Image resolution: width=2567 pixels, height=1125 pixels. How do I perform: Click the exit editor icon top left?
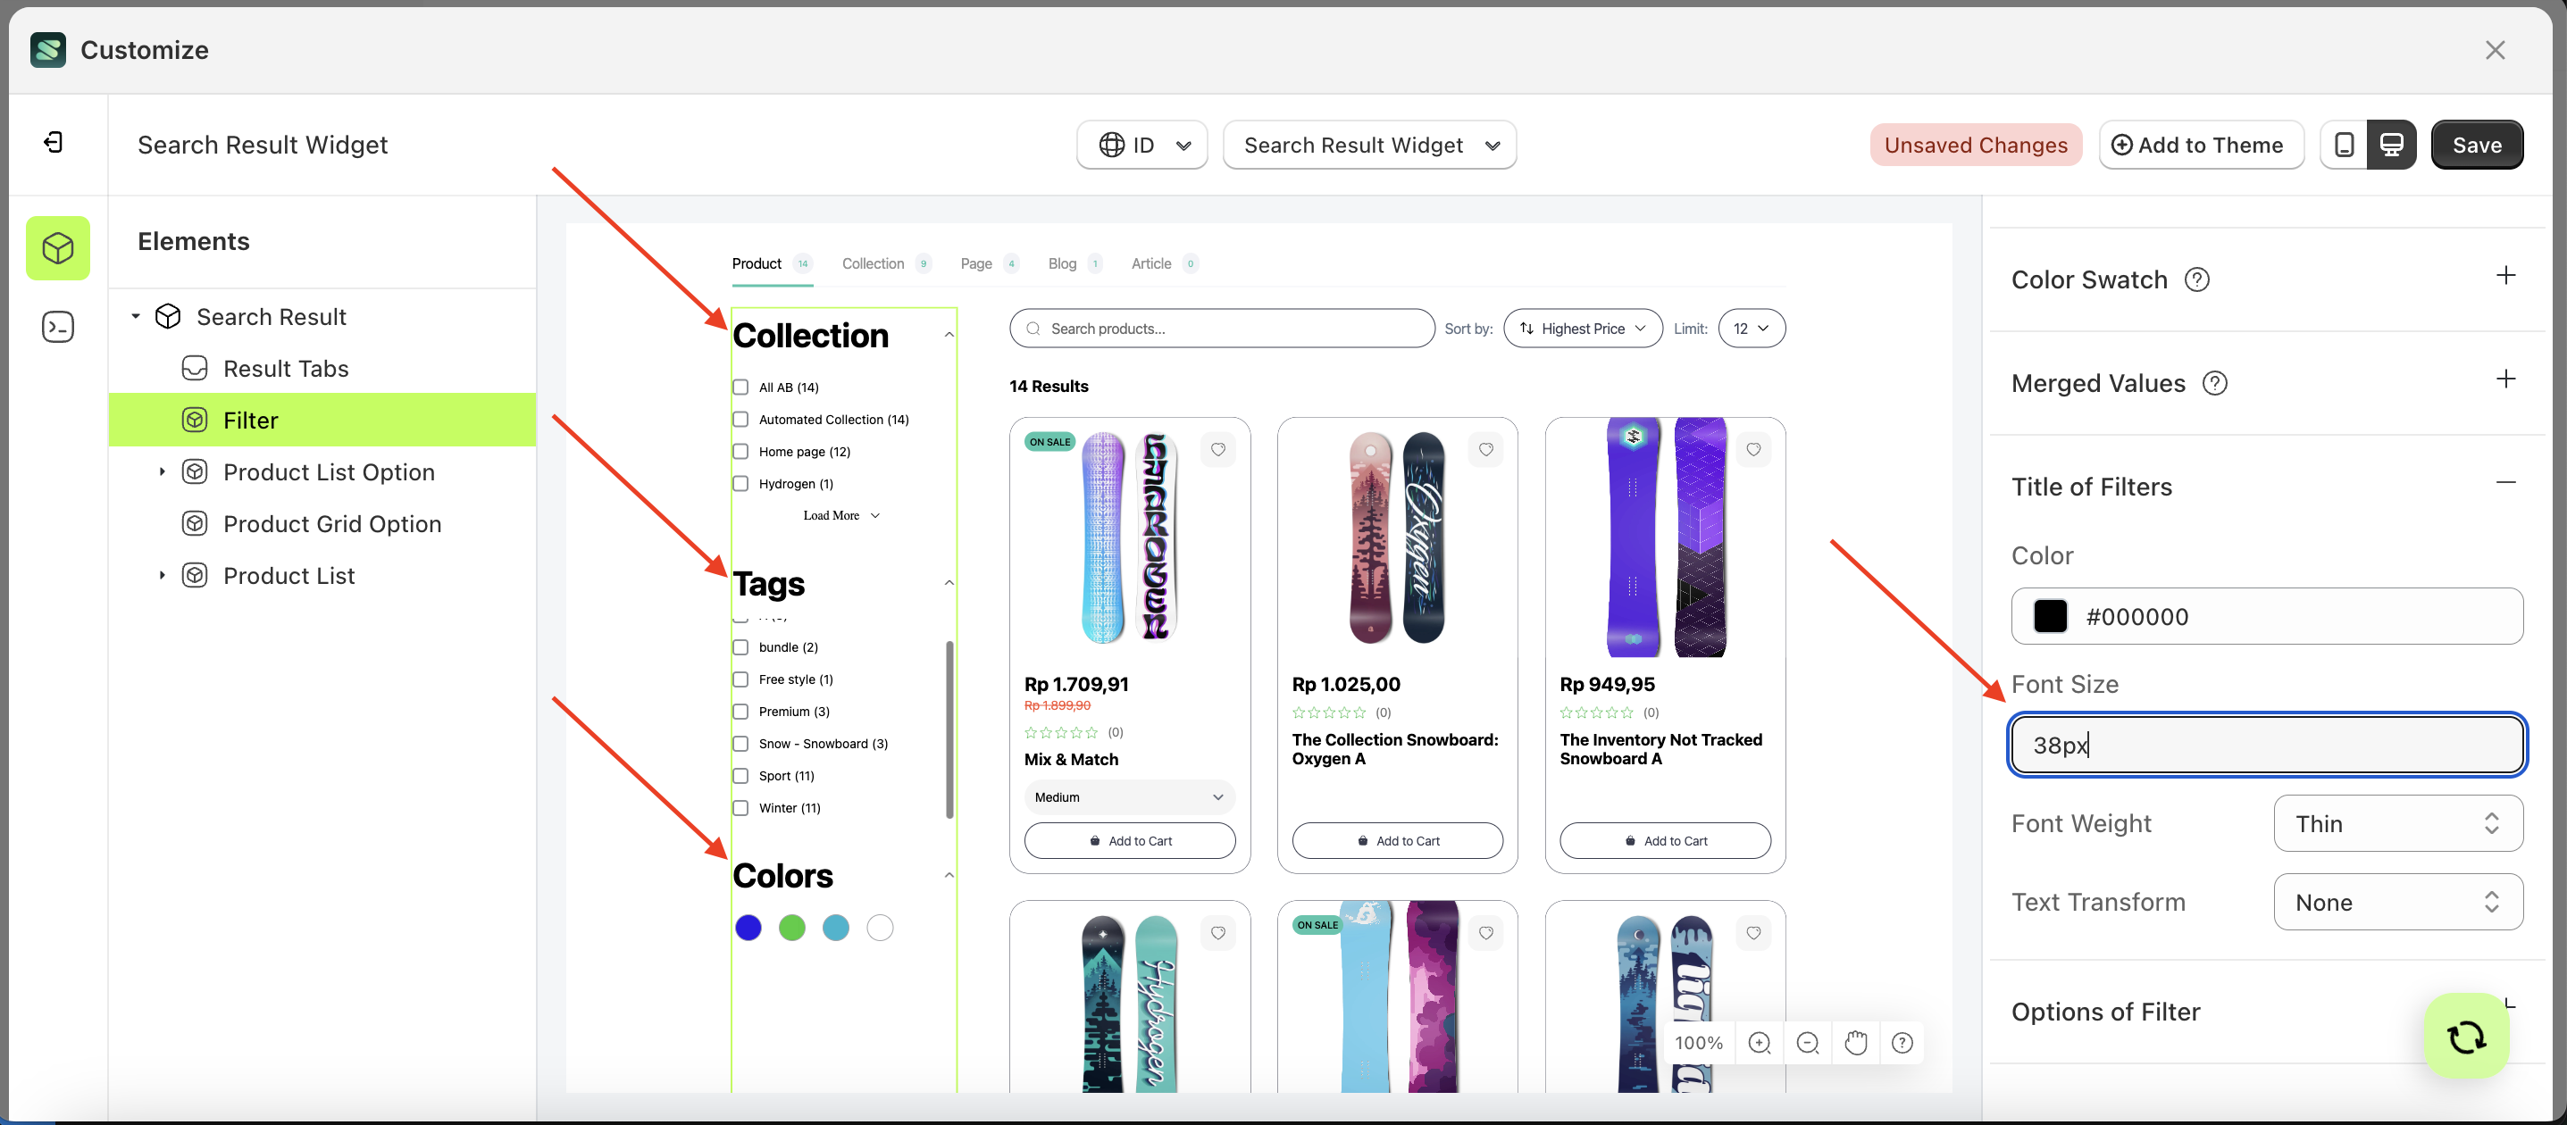pos(54,143)
